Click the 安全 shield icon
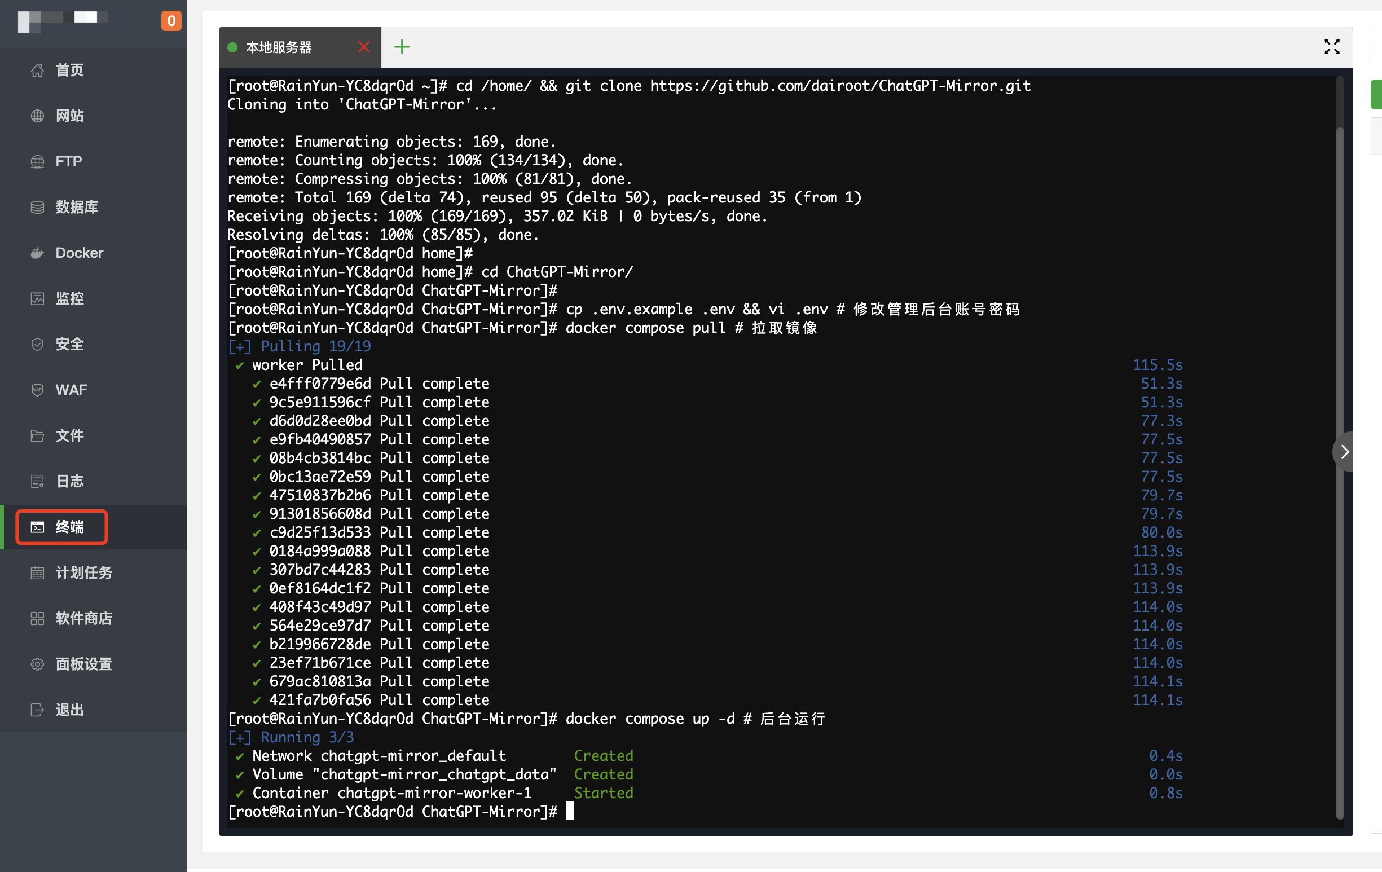This screenshot has width=1382, height=872. (37, 345)
